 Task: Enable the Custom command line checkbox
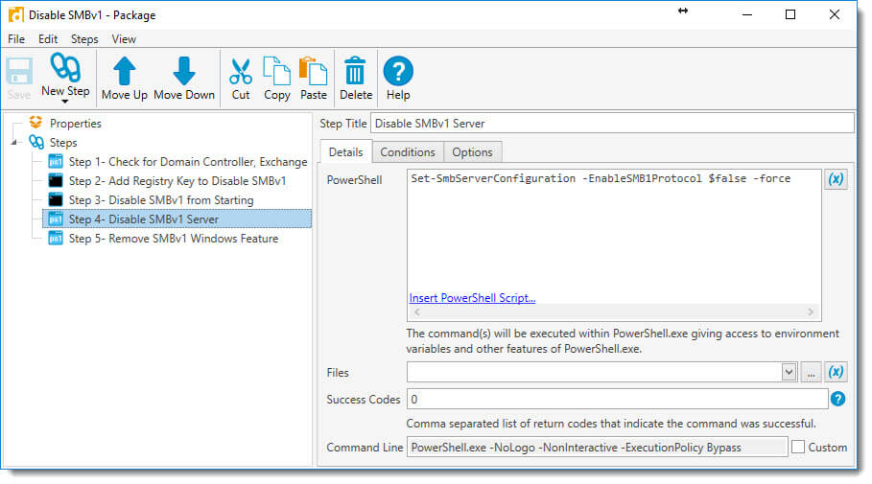(798, 447)
